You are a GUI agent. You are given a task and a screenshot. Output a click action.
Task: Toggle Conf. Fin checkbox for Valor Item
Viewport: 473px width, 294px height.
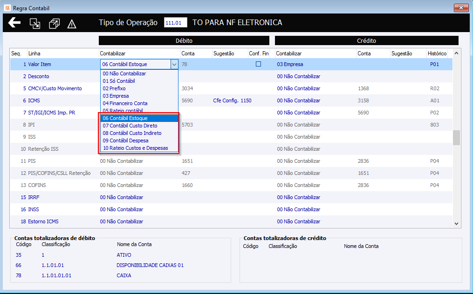click(x=258, y=64)
